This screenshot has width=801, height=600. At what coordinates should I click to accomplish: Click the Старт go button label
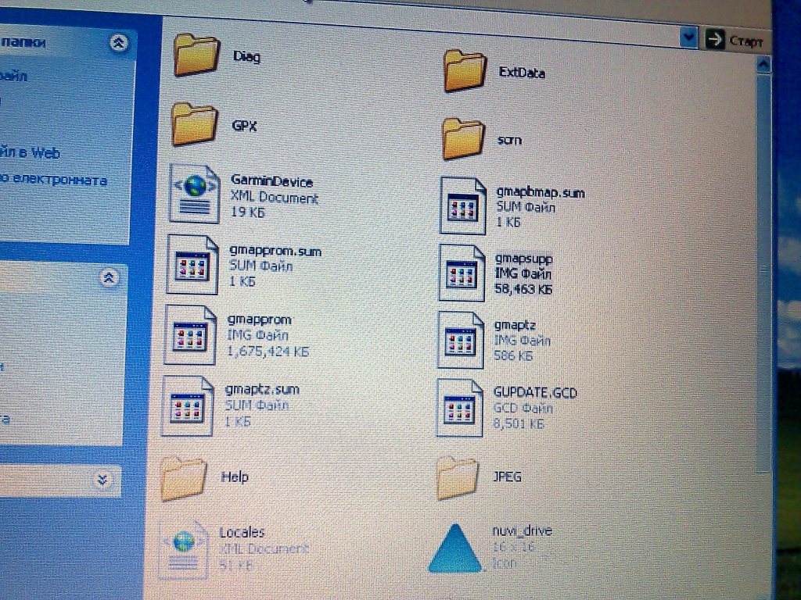(745, 41)
